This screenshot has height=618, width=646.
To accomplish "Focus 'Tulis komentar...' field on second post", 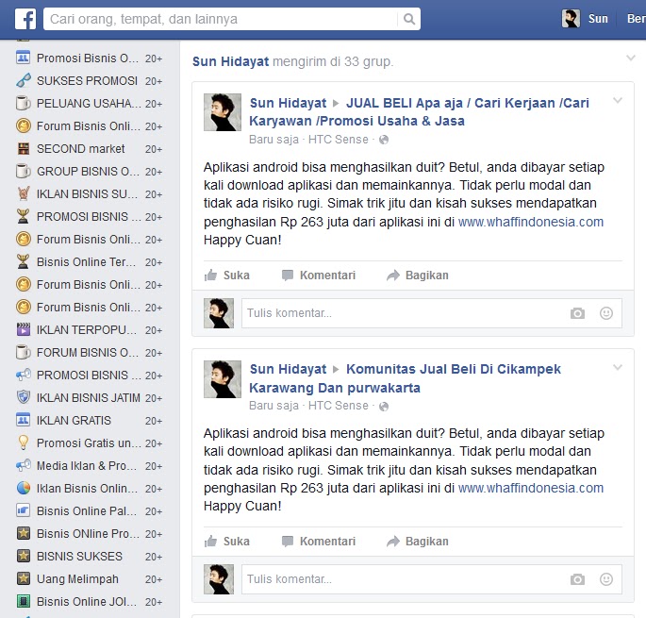I will coord(432,579).
